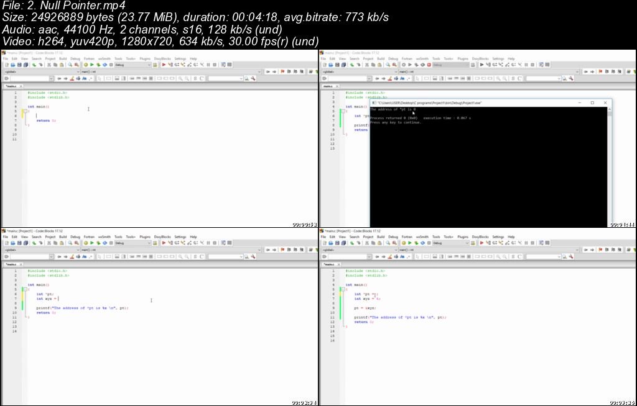
Task: Click the Build and run icon in bottom-right frame
Action: point(416,243)
